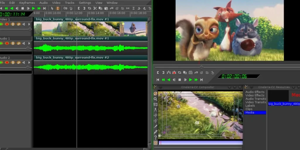Toggle arm track on Video 1
Image resolution: width=300 pixels, height=150 pixels.
(7, 24)
